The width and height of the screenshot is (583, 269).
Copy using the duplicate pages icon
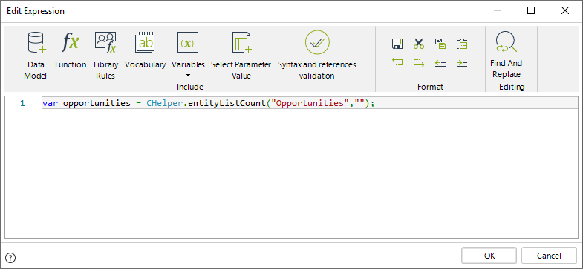point(440,44)
